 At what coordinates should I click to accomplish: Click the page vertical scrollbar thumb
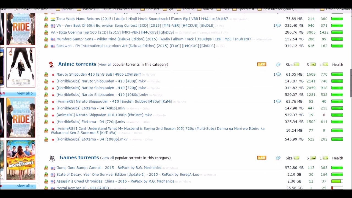(351, 83)
